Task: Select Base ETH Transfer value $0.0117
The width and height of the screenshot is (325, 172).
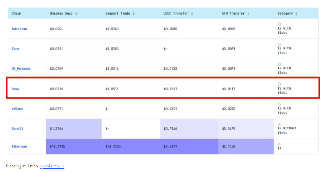Action: click(229, 89)
